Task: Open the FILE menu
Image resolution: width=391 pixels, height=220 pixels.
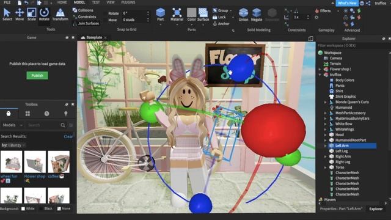Action: [x=7, y=2]
